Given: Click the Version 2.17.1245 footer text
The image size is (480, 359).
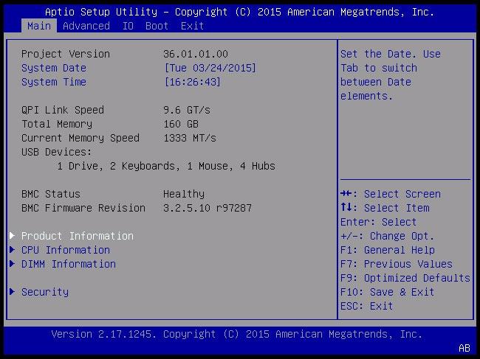Looking at the screenshot, I should coord(236,334).
